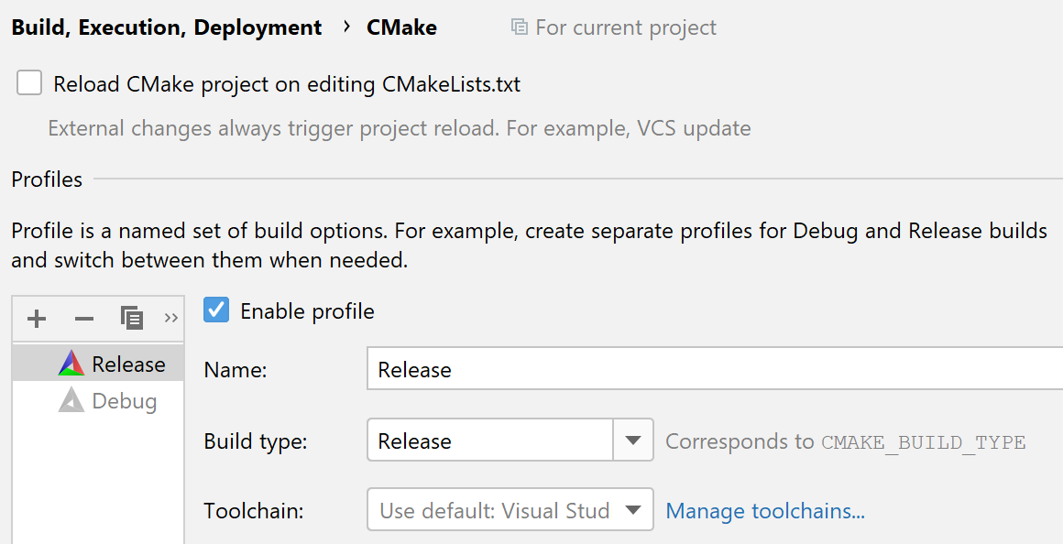Open Manage toolchains settings
1063x544 pixels.
tap(764, 511)
